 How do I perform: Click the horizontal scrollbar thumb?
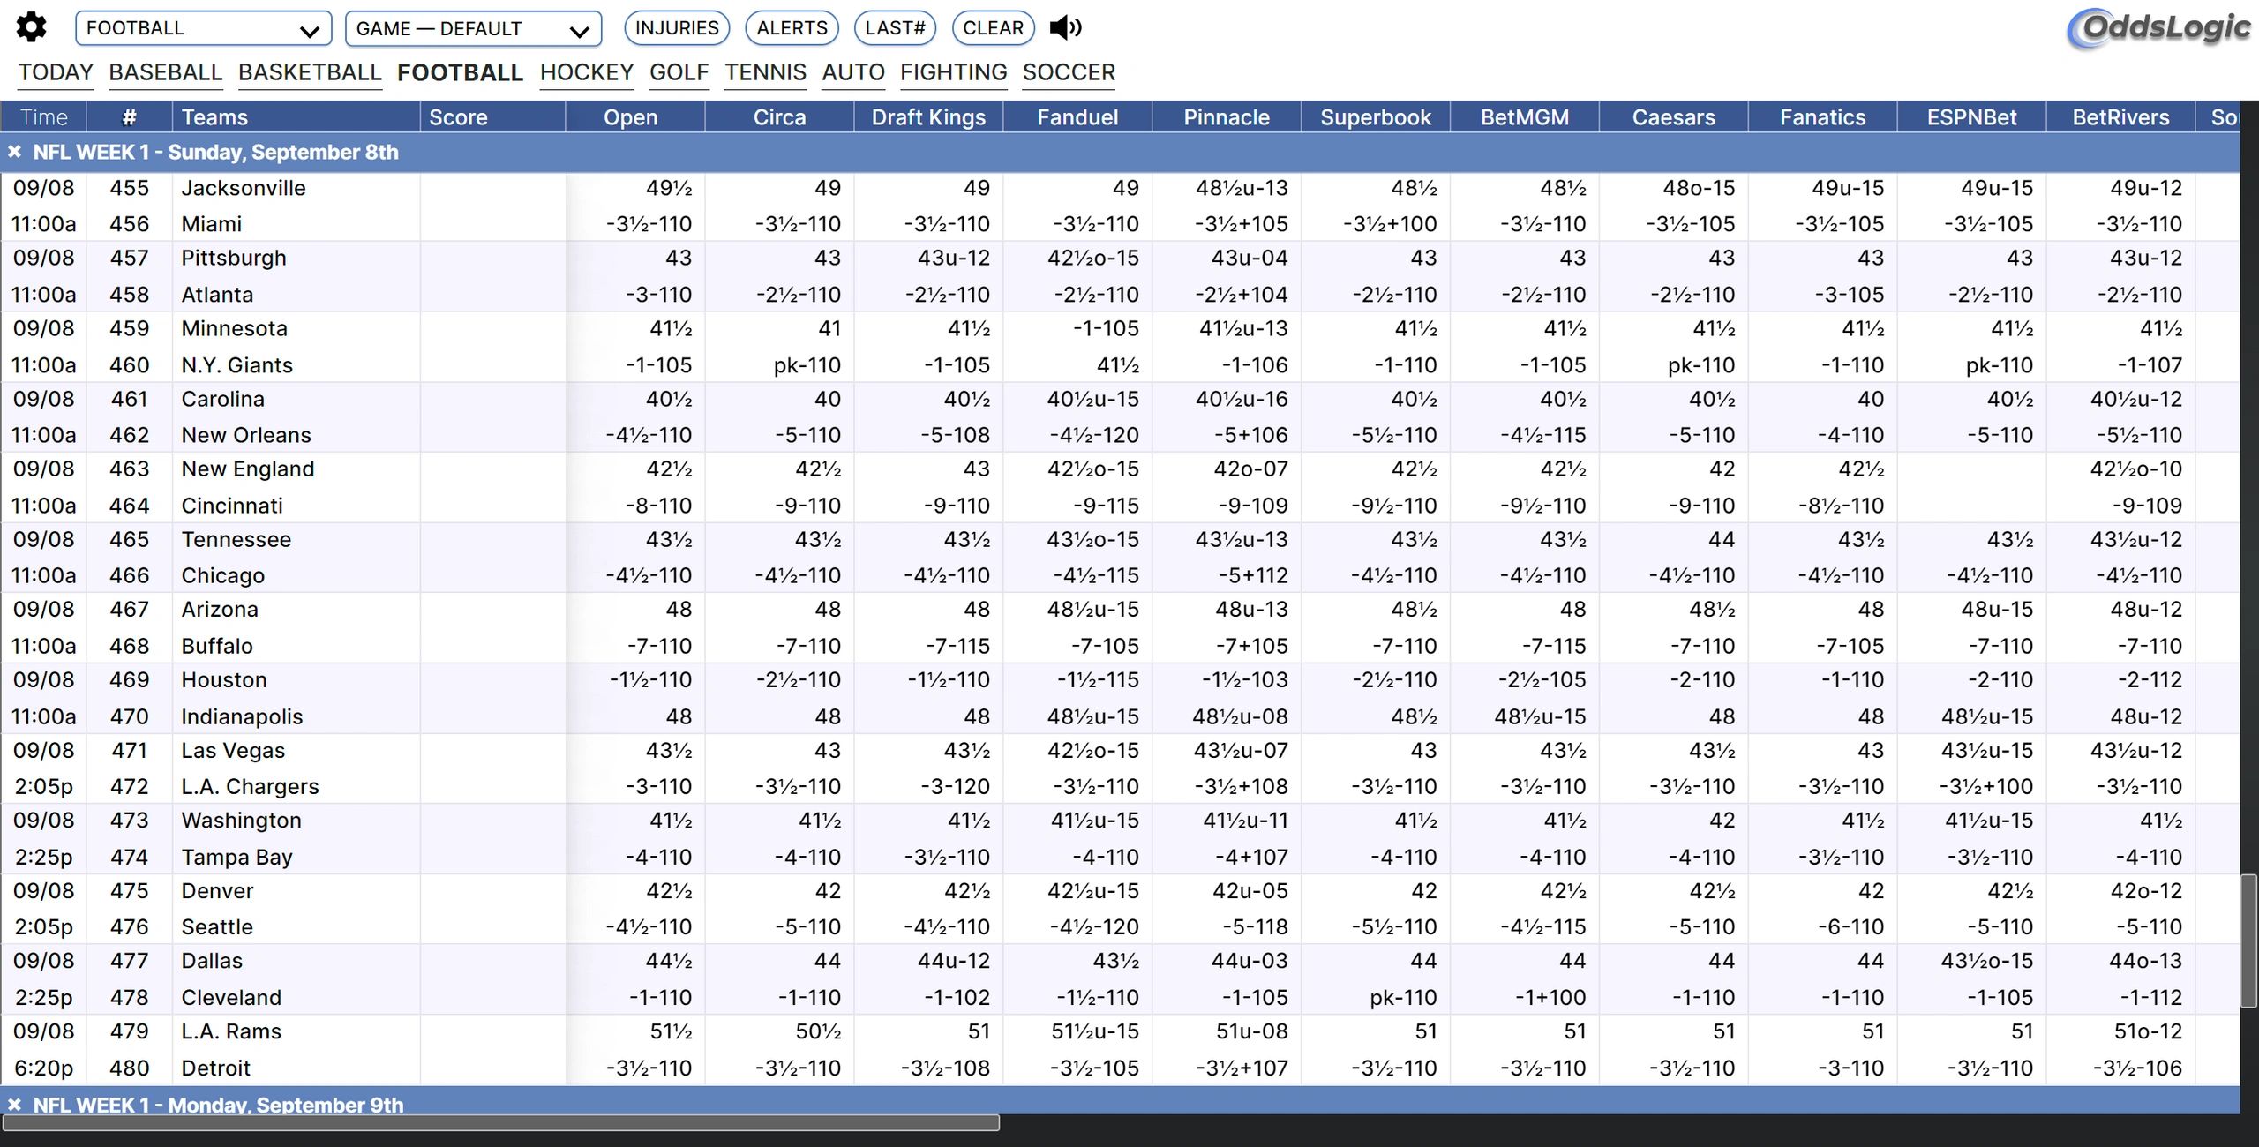pos(500,1122)
